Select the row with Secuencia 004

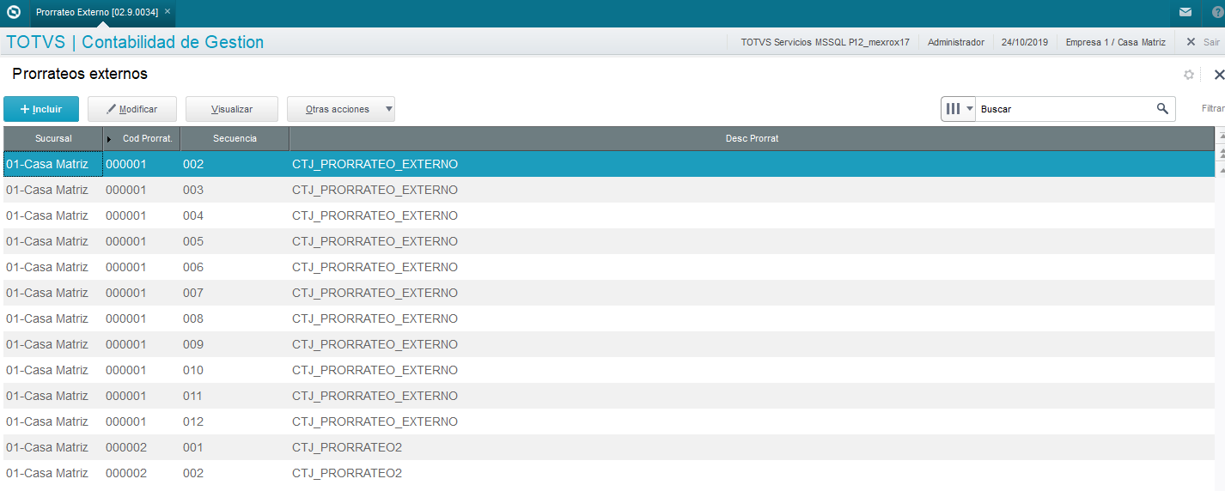click(x=608, y=215)
